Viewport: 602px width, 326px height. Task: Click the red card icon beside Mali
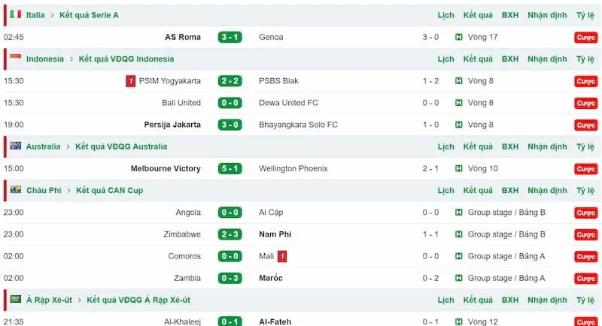(282, 256)
